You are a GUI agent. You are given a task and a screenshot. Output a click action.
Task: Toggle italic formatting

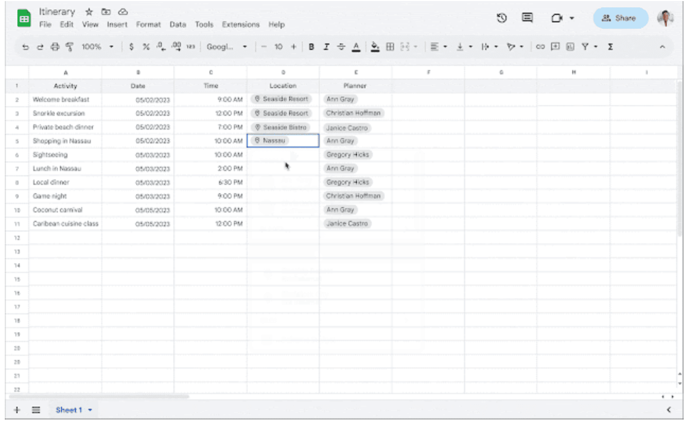tap(326, 47)
